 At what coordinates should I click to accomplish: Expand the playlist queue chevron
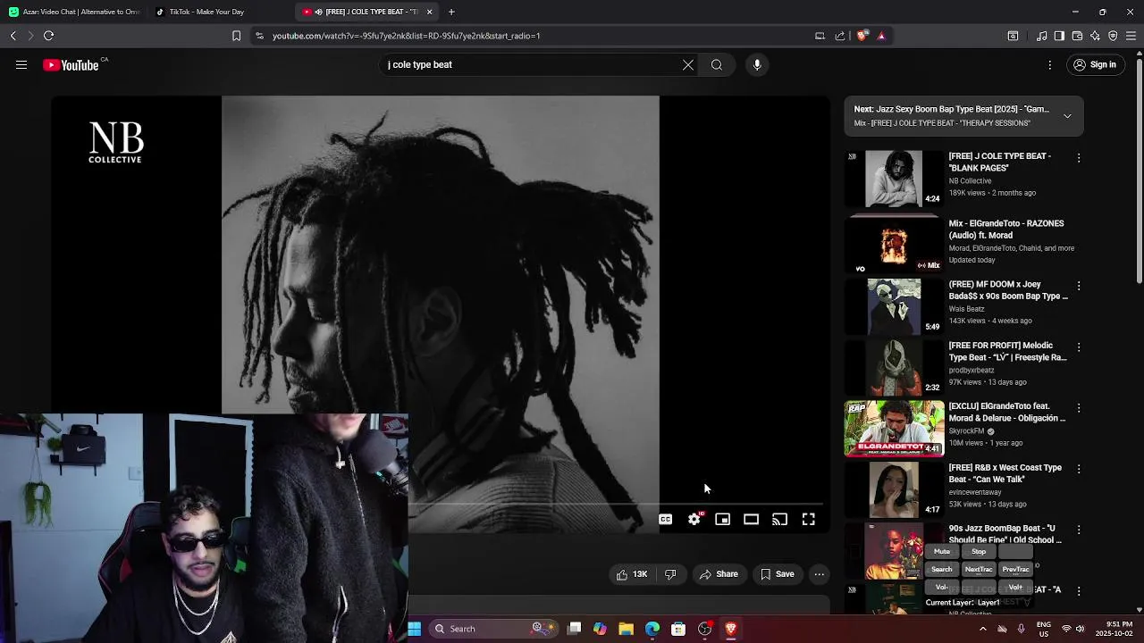[x=1067, y=116]
